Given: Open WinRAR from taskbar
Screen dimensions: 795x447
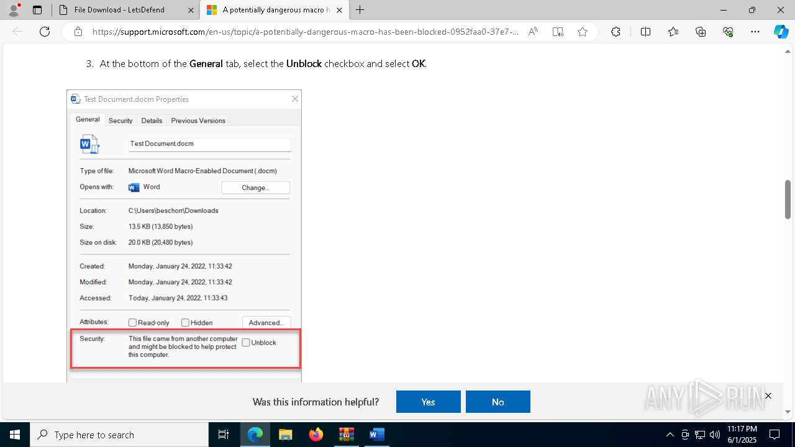Looking at the screenshot, I should (x=346, y=435).
